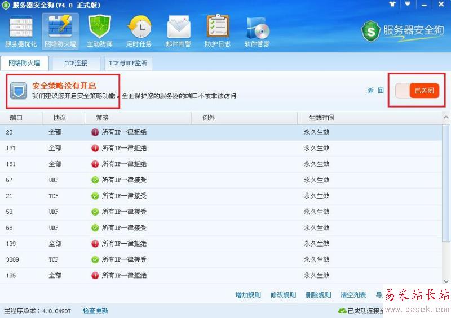The image size is (451, 318).
Task: Select the 网络防火墙 toolbar icon
Action: click(60, 32)
